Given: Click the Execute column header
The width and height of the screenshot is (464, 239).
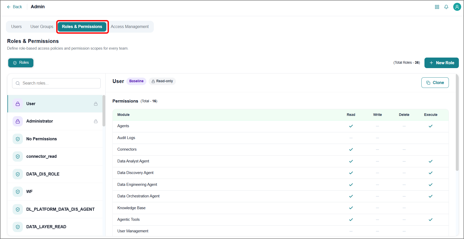Looking at the screenshot, I should pos(431,115).
